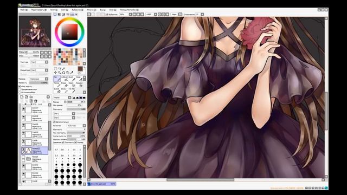Click the Redo arrow in top toolbar

pos(93,15)
